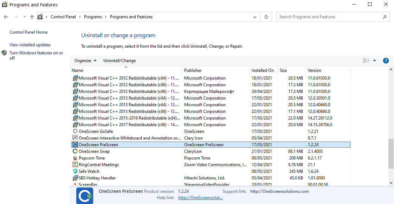Screen dimensions: 394x204
Task: Click Hitachi Solutions, Ltd. publisher cell
Action: click(x=204, y=178)
